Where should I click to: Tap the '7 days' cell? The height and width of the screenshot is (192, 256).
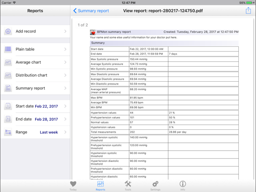[203, 54]
